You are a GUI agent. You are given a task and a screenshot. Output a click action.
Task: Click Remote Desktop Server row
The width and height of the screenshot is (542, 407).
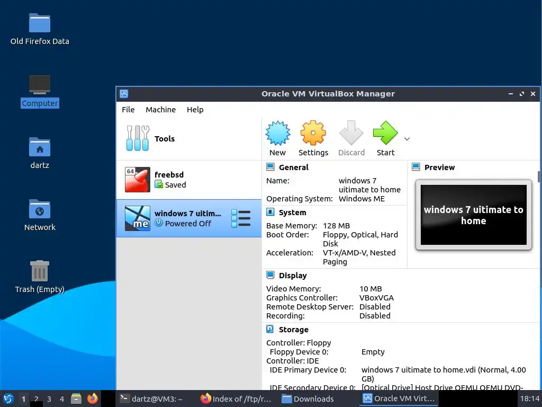point(328,307)
